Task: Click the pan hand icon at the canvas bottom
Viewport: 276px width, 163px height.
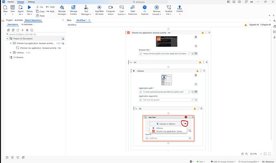Action: 242,154
